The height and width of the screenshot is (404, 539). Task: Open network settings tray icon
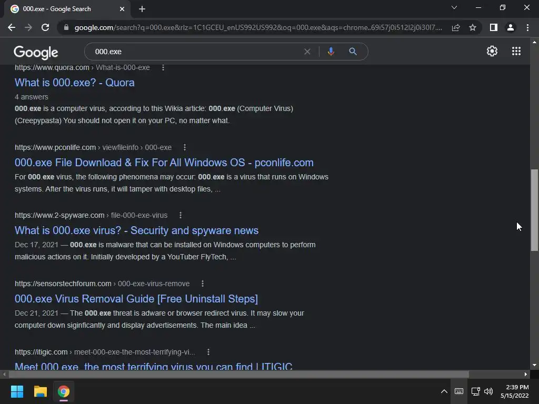[476, 391]
